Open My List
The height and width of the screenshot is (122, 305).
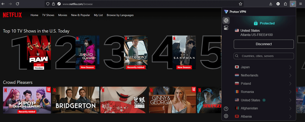[98, 15]
